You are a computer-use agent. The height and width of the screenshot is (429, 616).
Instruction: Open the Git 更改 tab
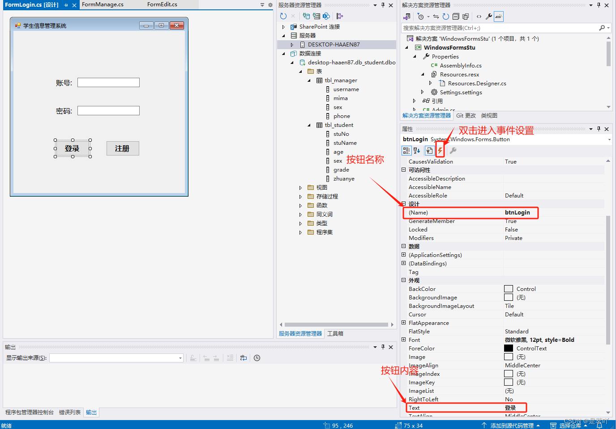[x=466, y=115]
